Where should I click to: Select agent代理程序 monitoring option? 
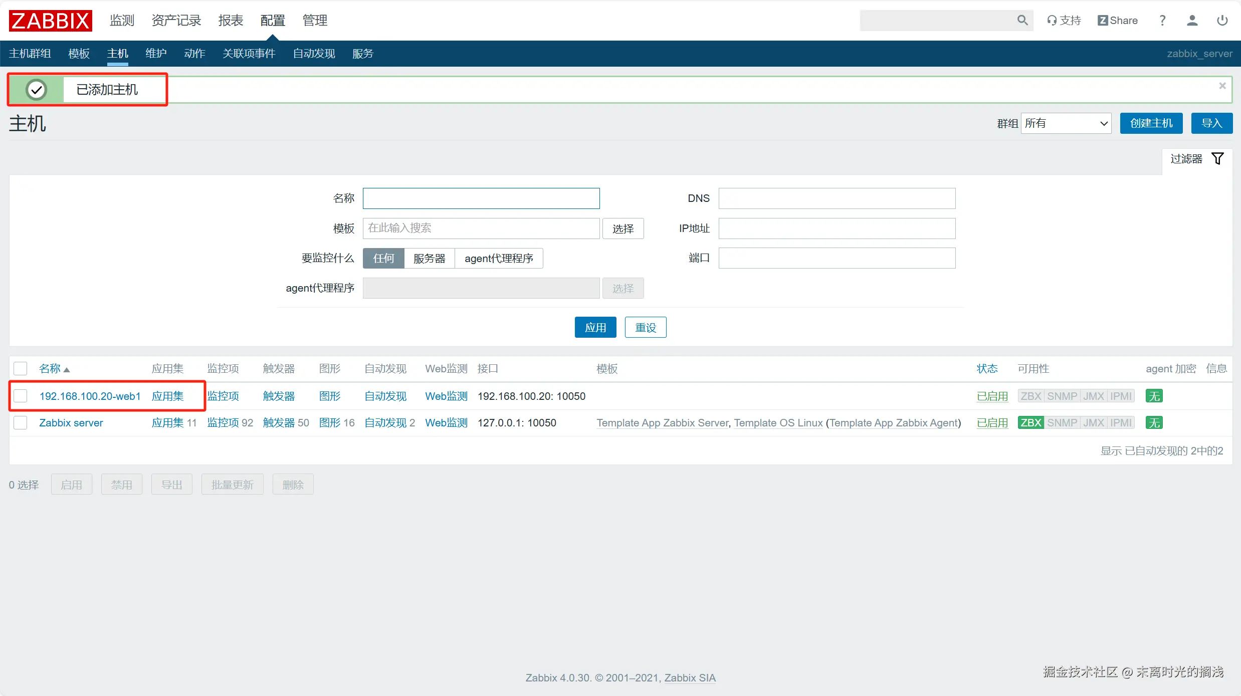498,259
